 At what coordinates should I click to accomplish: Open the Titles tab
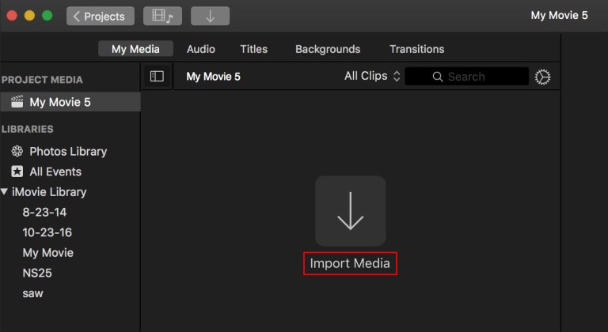[254, 49]
